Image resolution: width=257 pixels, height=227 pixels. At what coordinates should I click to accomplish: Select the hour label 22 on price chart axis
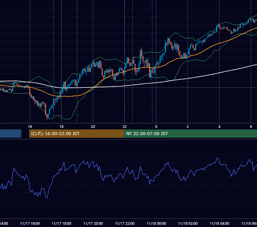125,127
